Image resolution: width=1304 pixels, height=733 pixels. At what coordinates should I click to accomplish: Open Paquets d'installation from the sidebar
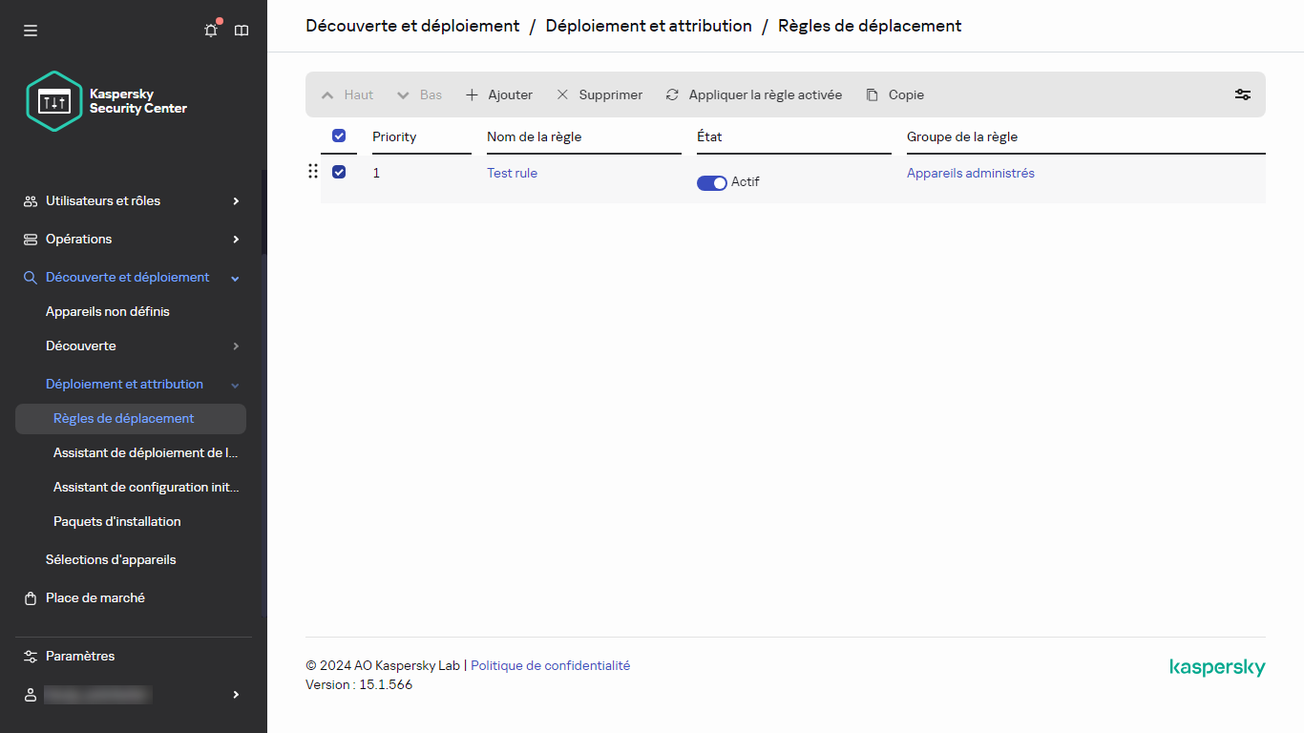pos(116,521)
